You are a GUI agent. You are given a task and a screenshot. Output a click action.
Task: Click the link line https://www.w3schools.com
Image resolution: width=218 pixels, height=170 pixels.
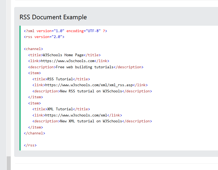click(69, 61)
